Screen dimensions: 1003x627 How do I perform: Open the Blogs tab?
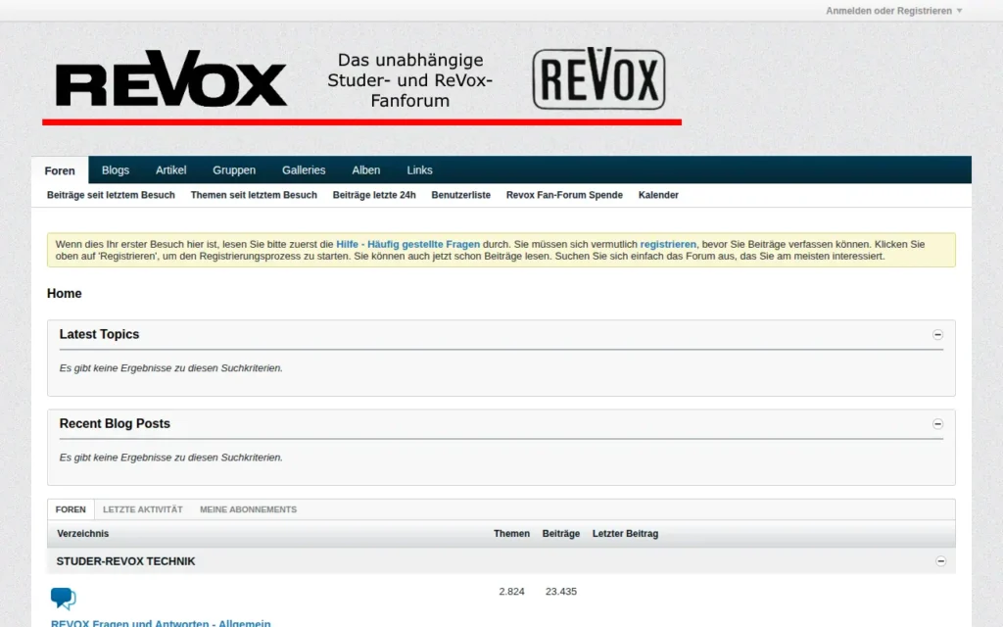116,170
